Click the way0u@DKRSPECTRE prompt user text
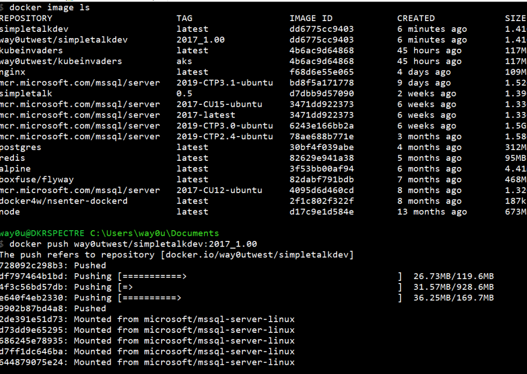Viewport: 527px width, 374px height. point(42,233)
